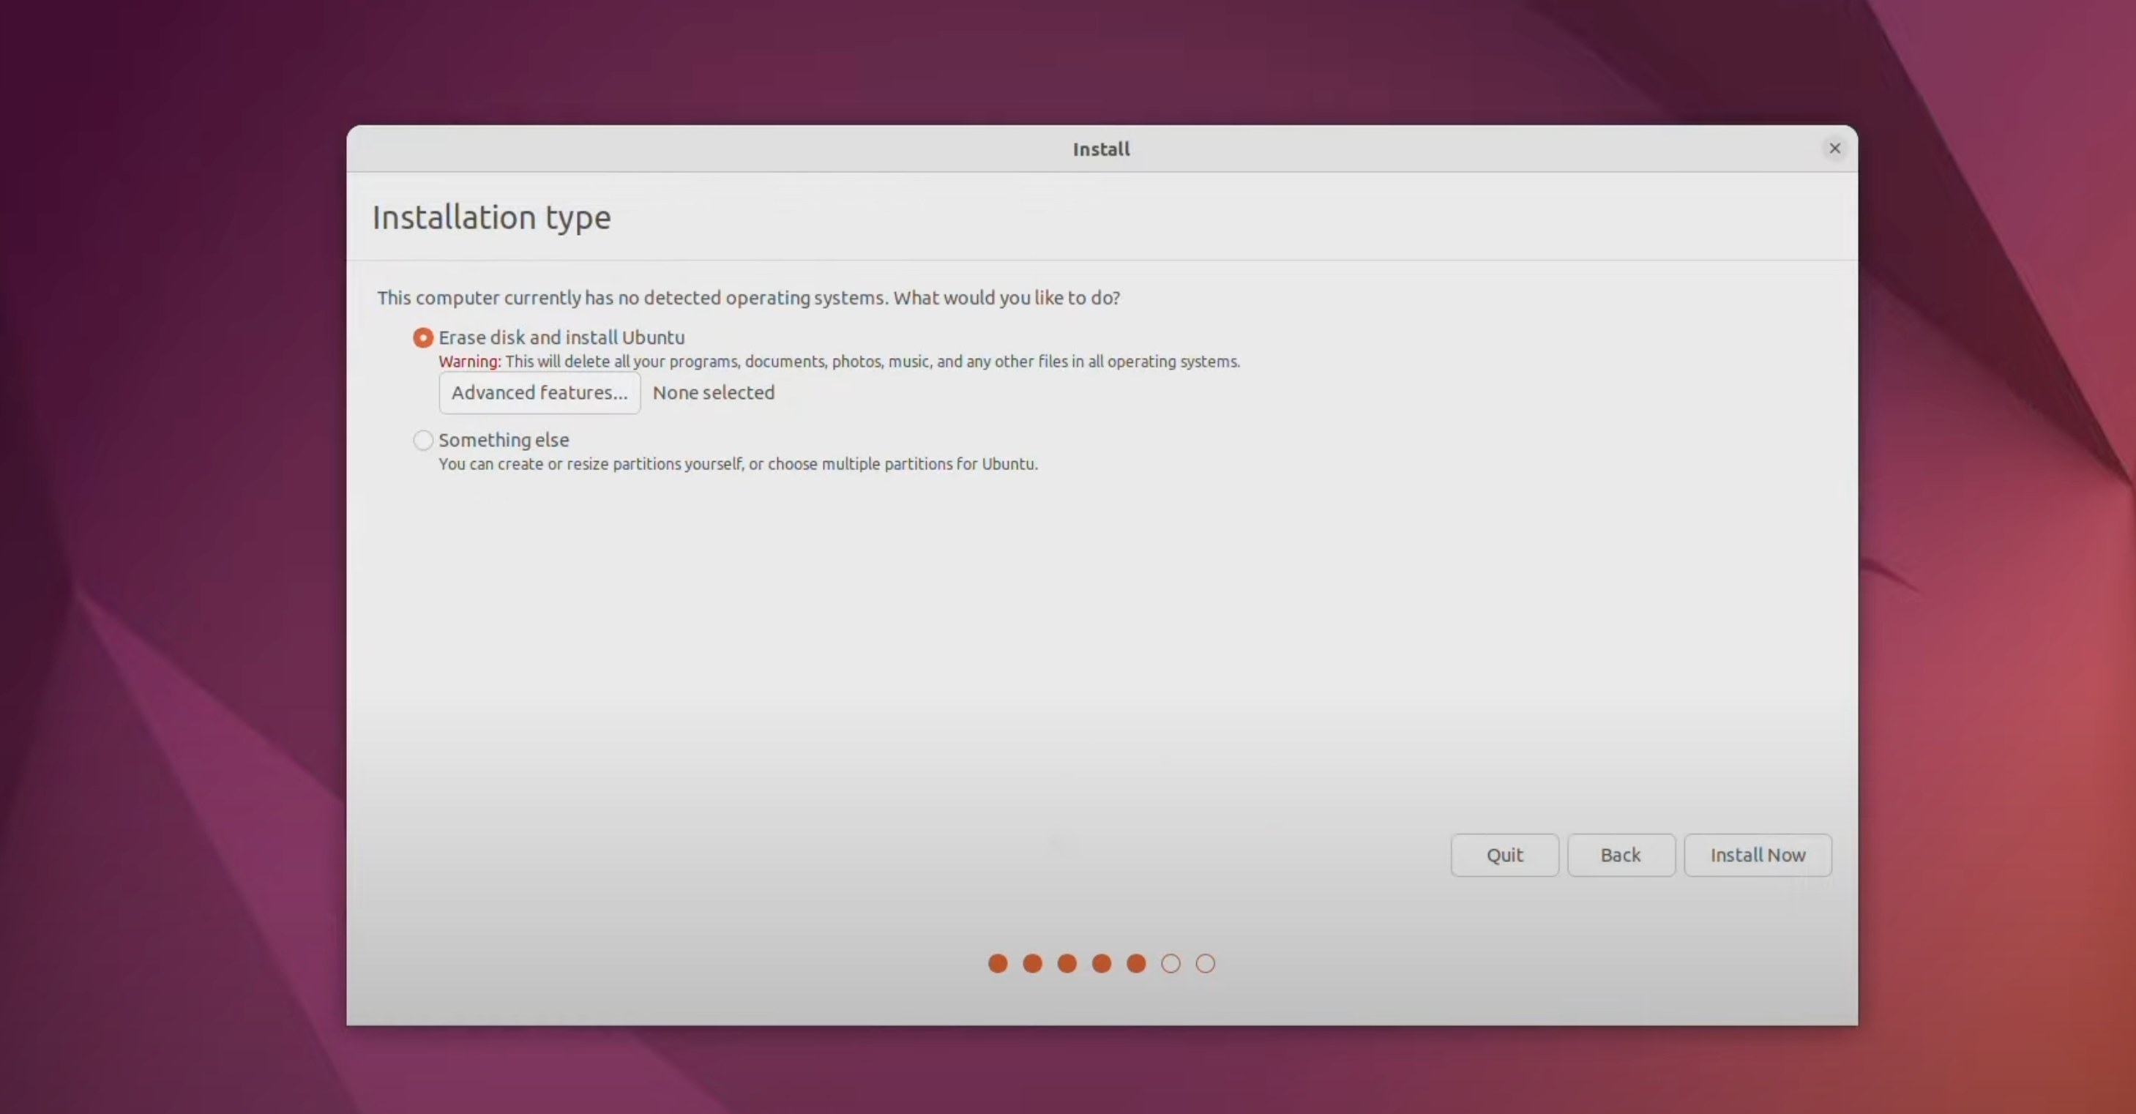Click the Installation type heading

[x=491, y=217]
